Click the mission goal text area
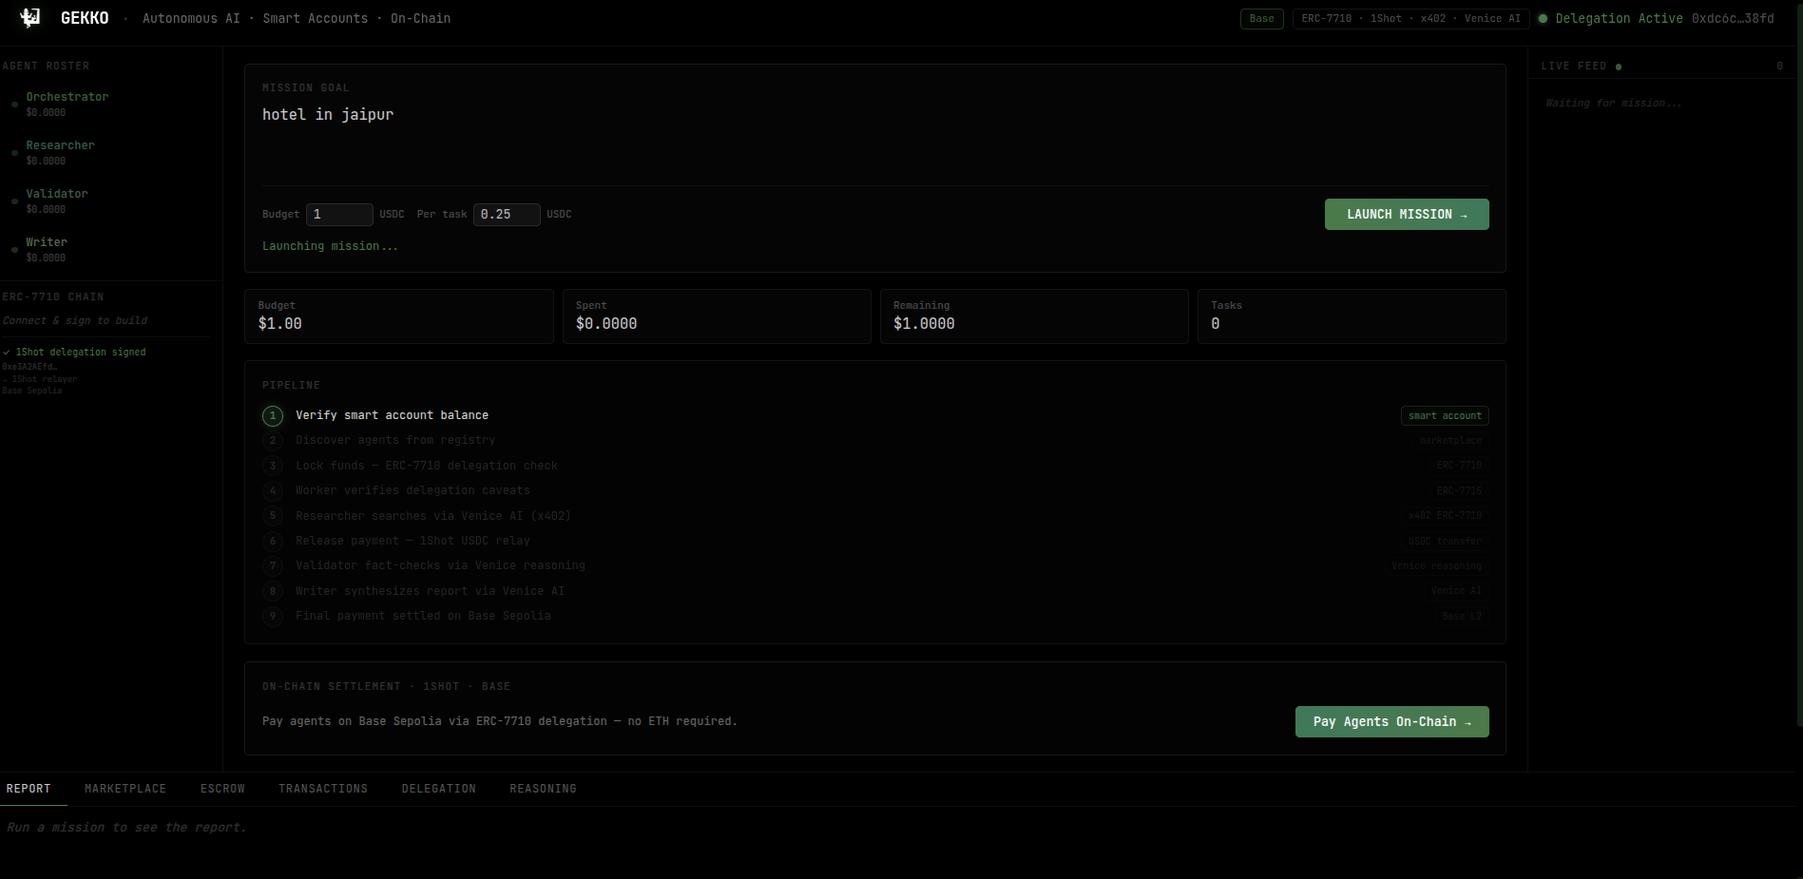This screenshot has height=879, width=1803. [874, 143]
